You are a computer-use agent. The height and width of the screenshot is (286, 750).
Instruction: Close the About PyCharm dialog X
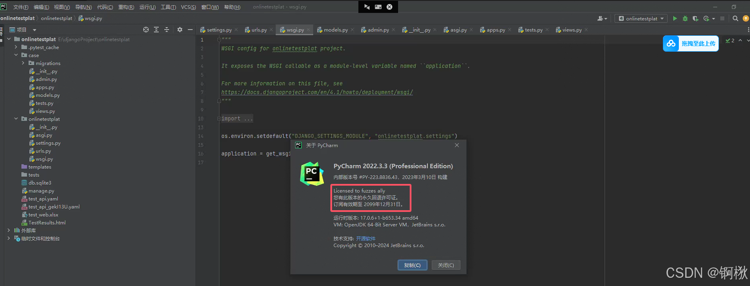click(457, 145)
